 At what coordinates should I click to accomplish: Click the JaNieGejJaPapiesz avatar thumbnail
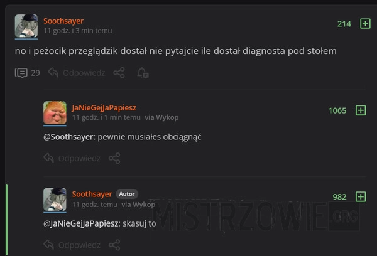(55, 113)
